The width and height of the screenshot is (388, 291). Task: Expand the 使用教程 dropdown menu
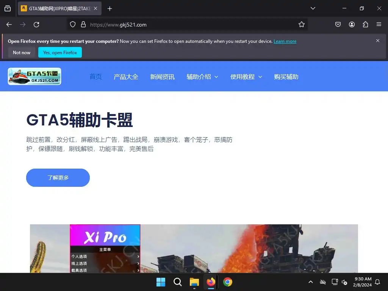246,77
